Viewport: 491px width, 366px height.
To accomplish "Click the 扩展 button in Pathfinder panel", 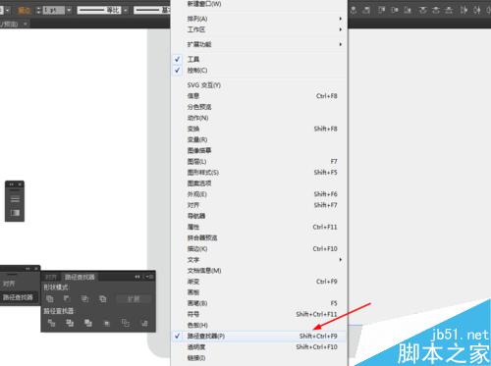I will click(x=134, y=299).
